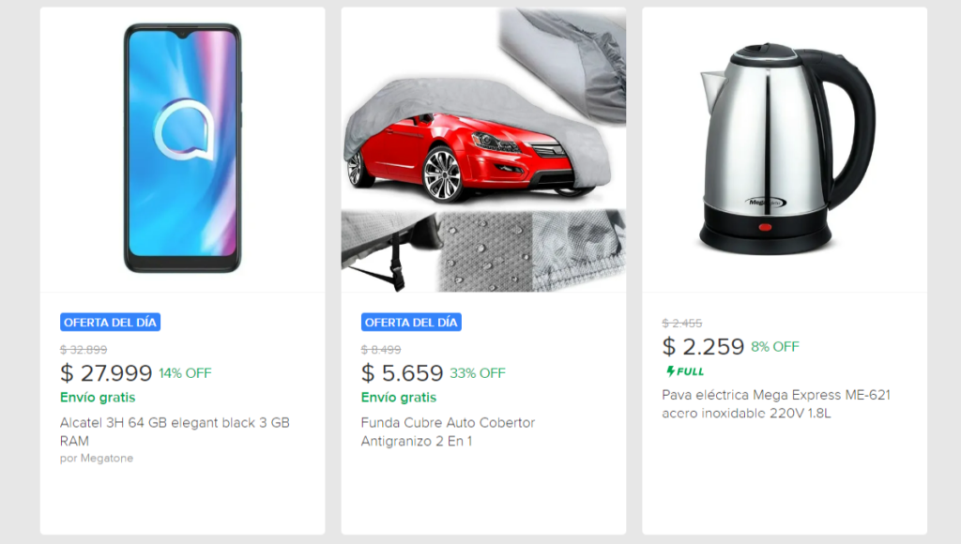Click the car cover product image
The image size is (961, 544).
pyautogui.click(x=483, y=150)
